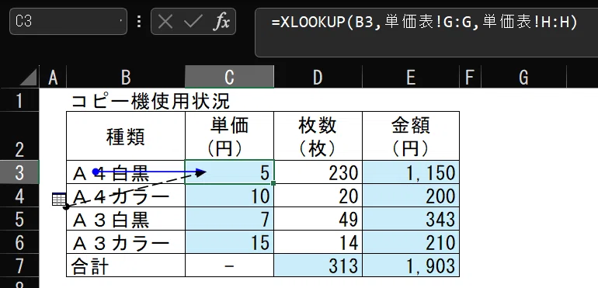
Task: Click amount cell showing 200
Action: (411, 196)
